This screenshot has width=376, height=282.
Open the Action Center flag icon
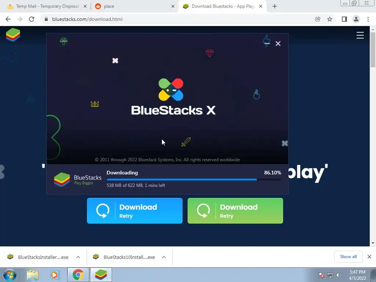coord(321,275)
